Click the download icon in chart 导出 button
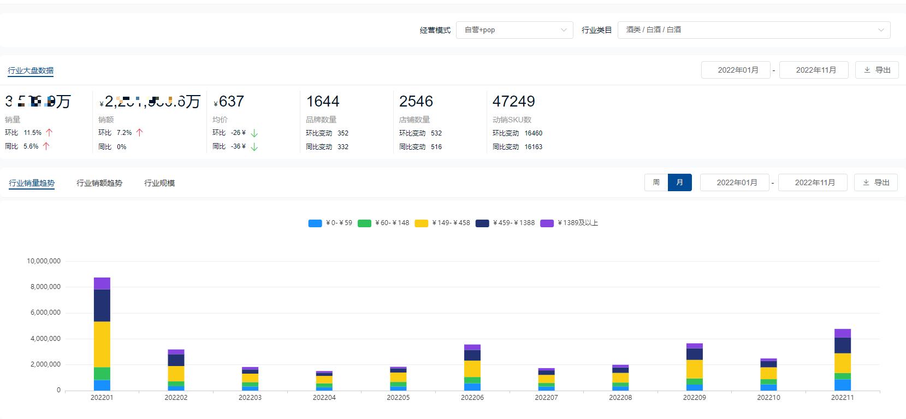This screenshot has width=906, height=419. pos(866,182)
